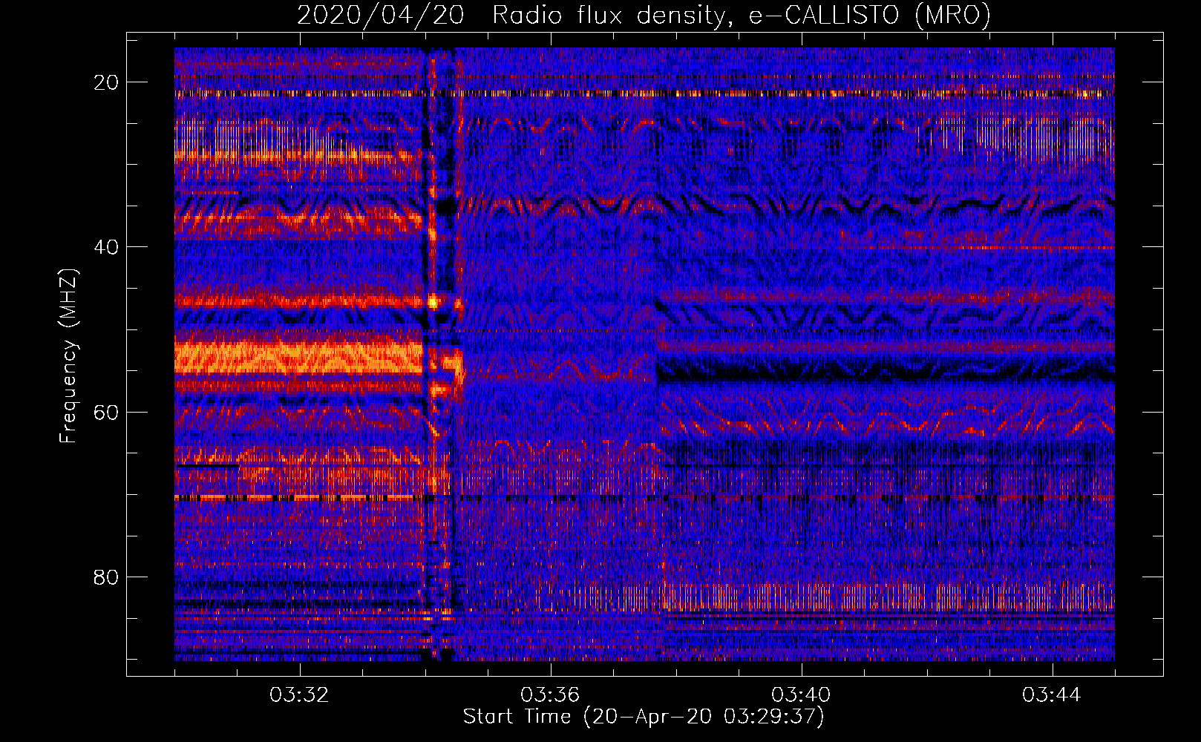Click the bright burst spot near 47 MHz at 03:34

click(433, 302)
